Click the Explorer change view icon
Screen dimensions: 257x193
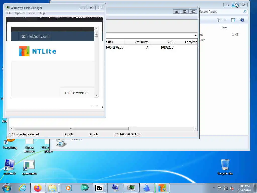[219, 20]
